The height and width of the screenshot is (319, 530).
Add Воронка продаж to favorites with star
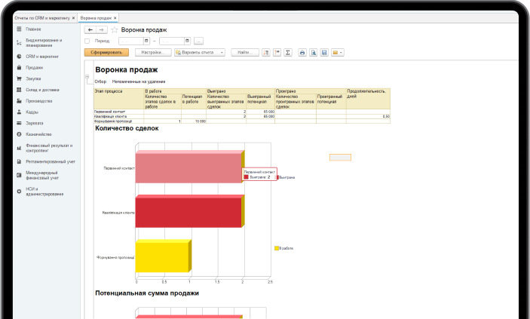(115, 29)
